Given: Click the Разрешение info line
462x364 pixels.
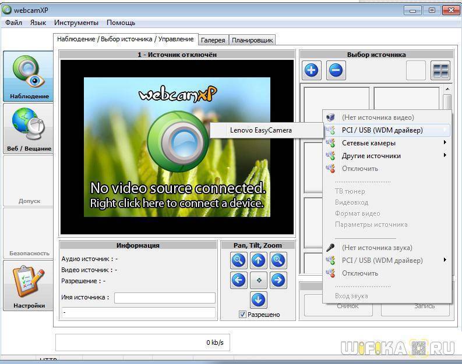Looking at the screenshot, I should coord(83,281).
